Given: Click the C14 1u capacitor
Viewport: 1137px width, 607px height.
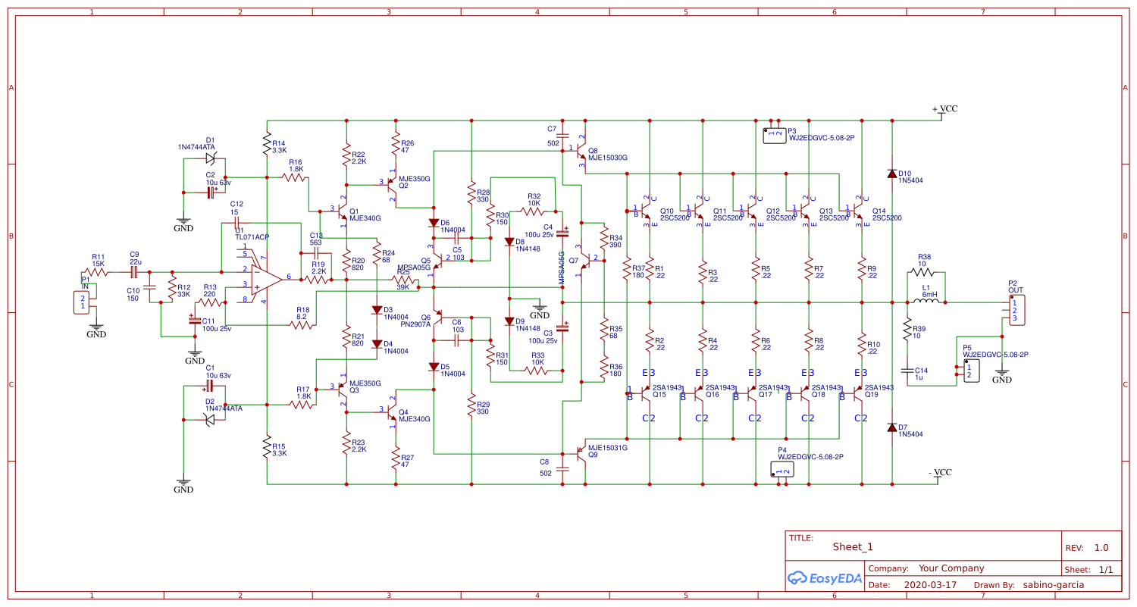Looking at the screenshot, I should (907, 371).
